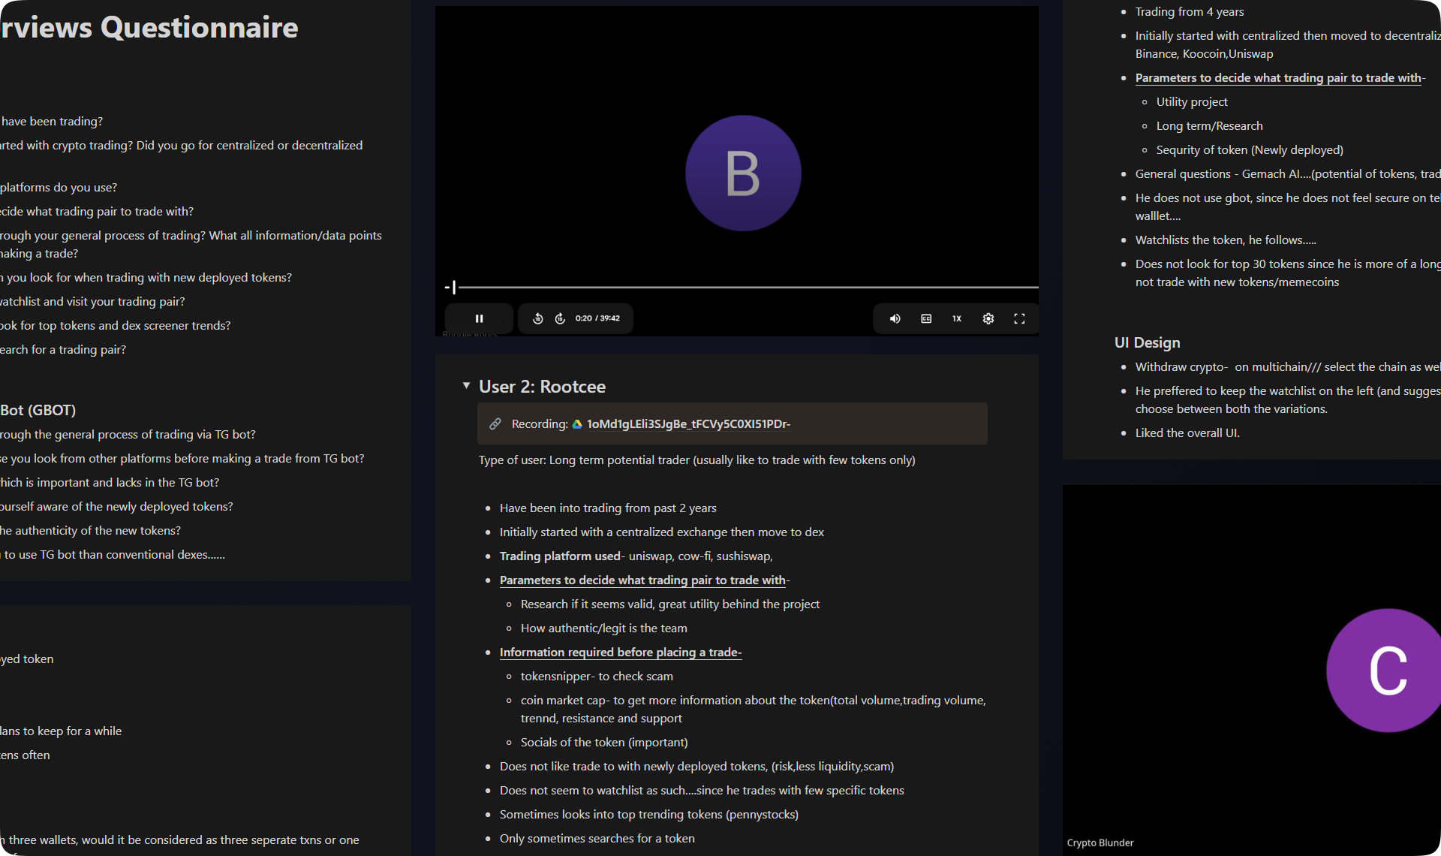Image resolution: width=1441 pixels, height=856 pixels.
Task: Click 'Trading from 4 years' bullet
Action: [x=1190, y=11]
